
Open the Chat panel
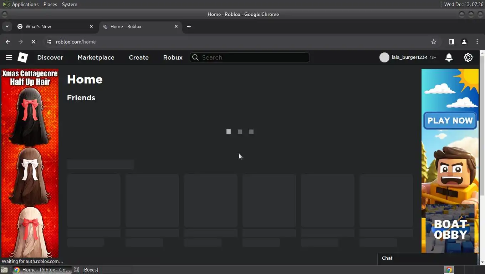click(427, 258)
